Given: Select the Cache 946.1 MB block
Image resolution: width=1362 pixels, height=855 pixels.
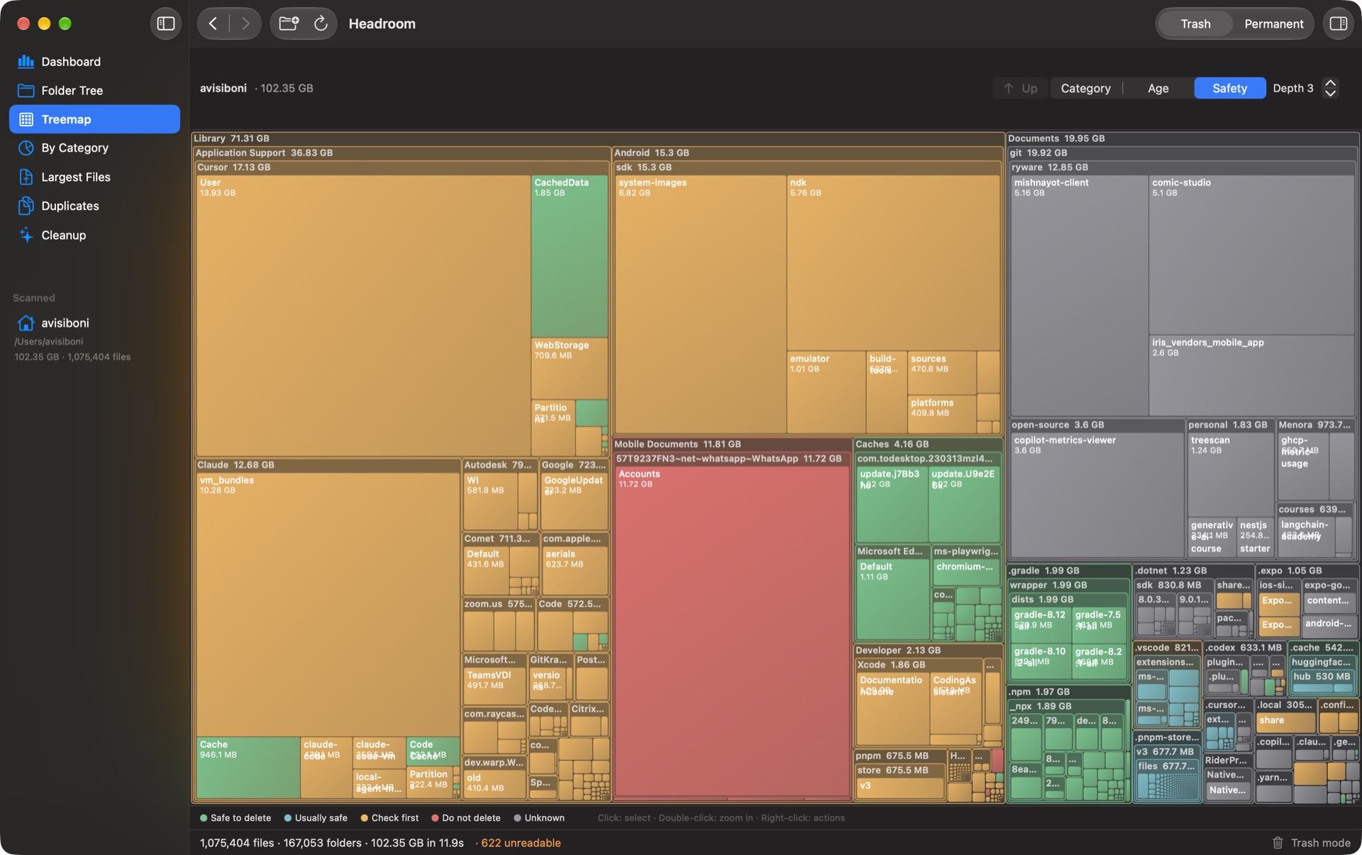Looking at the screenshot, I should click(248, 768).
